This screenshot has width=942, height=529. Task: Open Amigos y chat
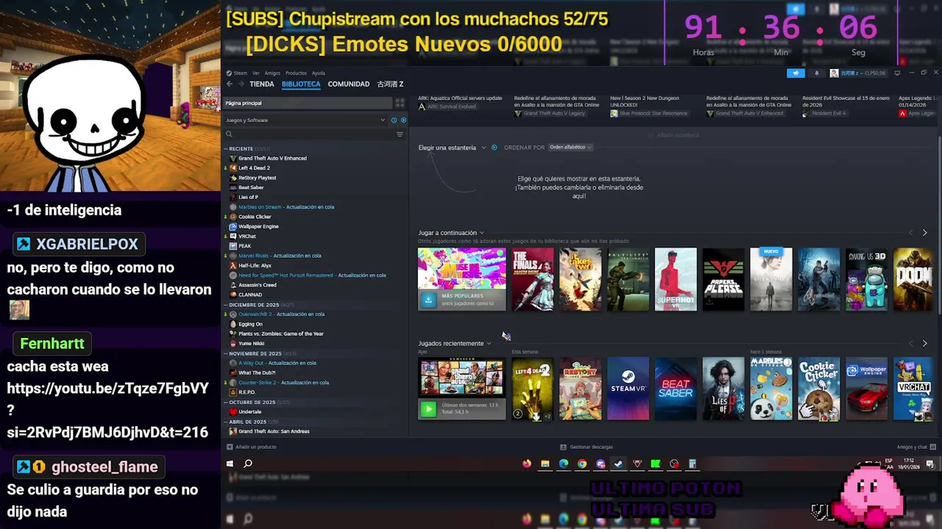915,447
